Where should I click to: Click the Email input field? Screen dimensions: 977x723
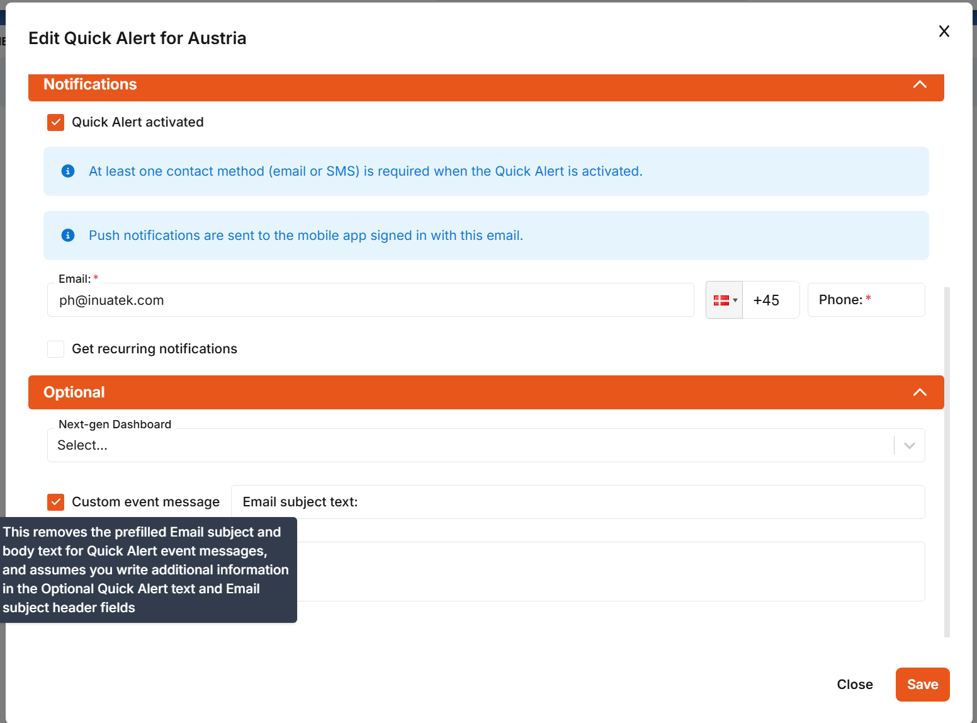coord(371,300)
